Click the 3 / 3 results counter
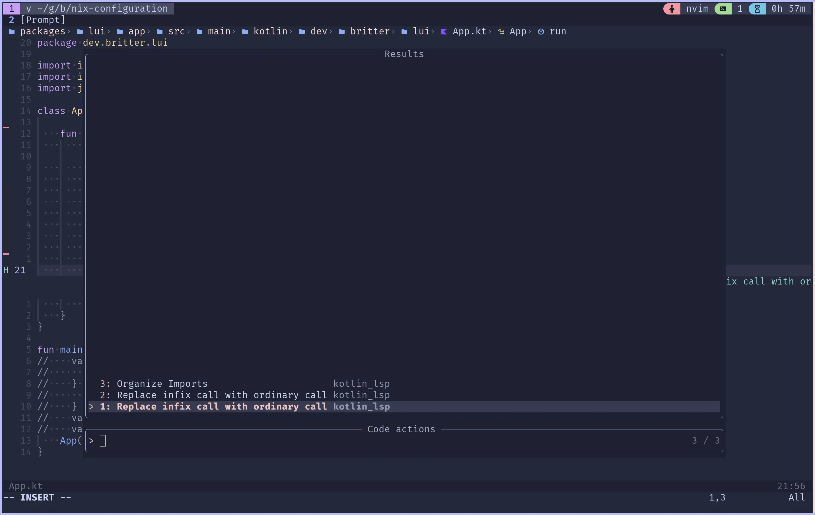This screenshot has width=815, height=515. pyautogui.click(x=705, y=441)
